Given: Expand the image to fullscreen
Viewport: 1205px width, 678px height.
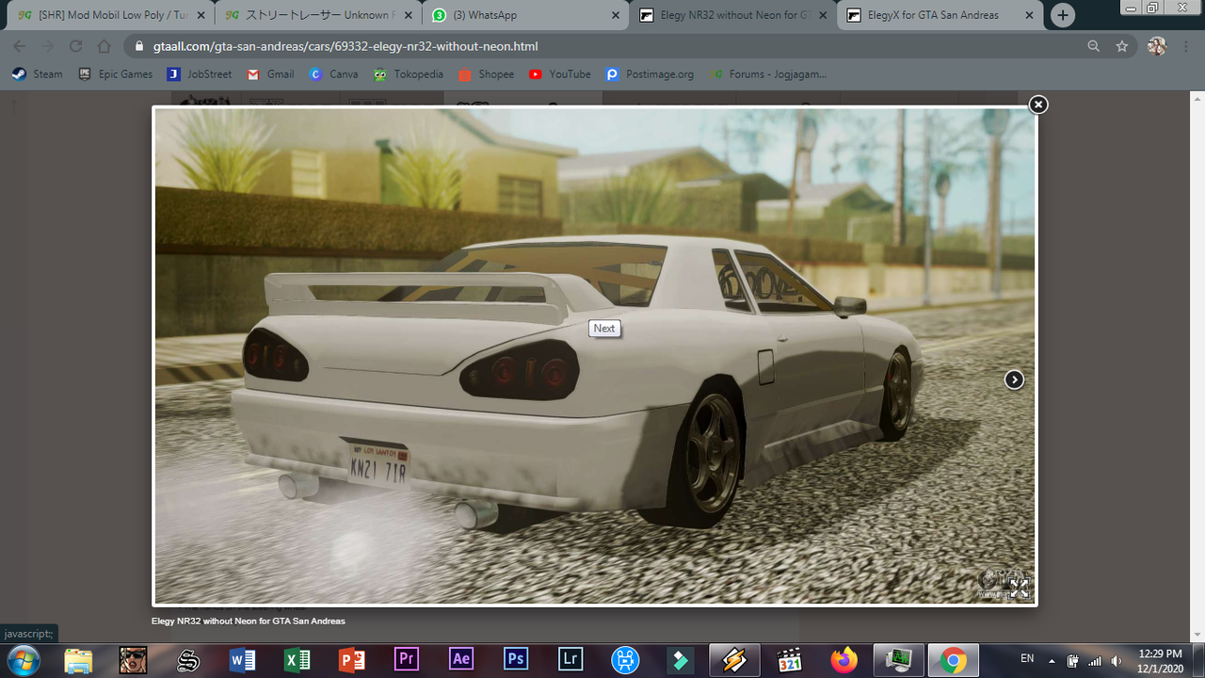Looking at the screenshot, I should click(1019, 589).
